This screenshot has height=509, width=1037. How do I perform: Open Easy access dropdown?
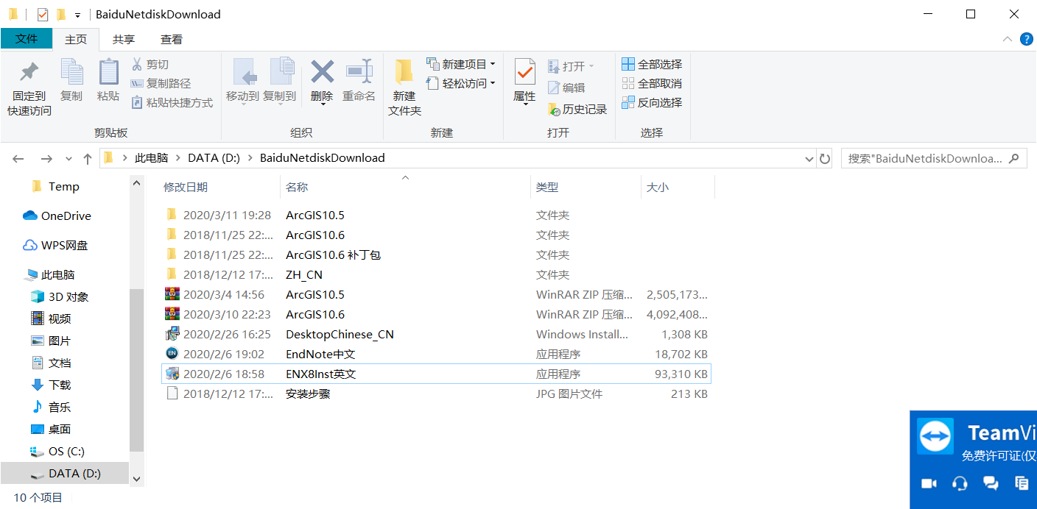point(460,84)
